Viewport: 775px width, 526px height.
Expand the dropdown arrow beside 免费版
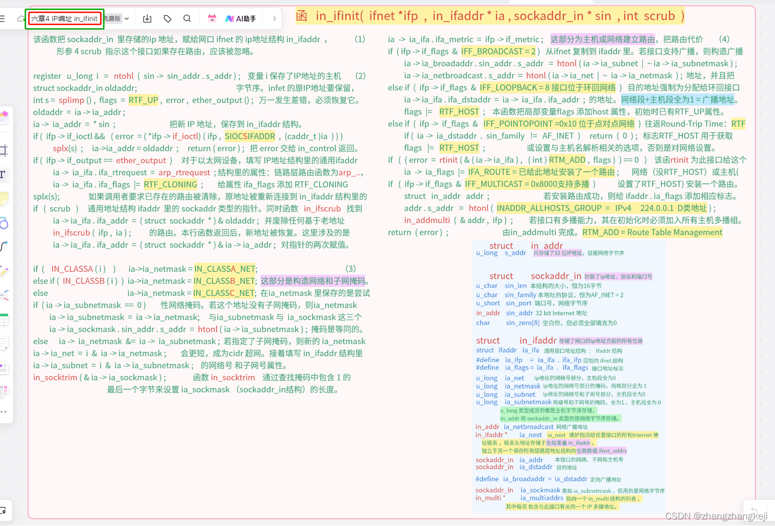127,19
